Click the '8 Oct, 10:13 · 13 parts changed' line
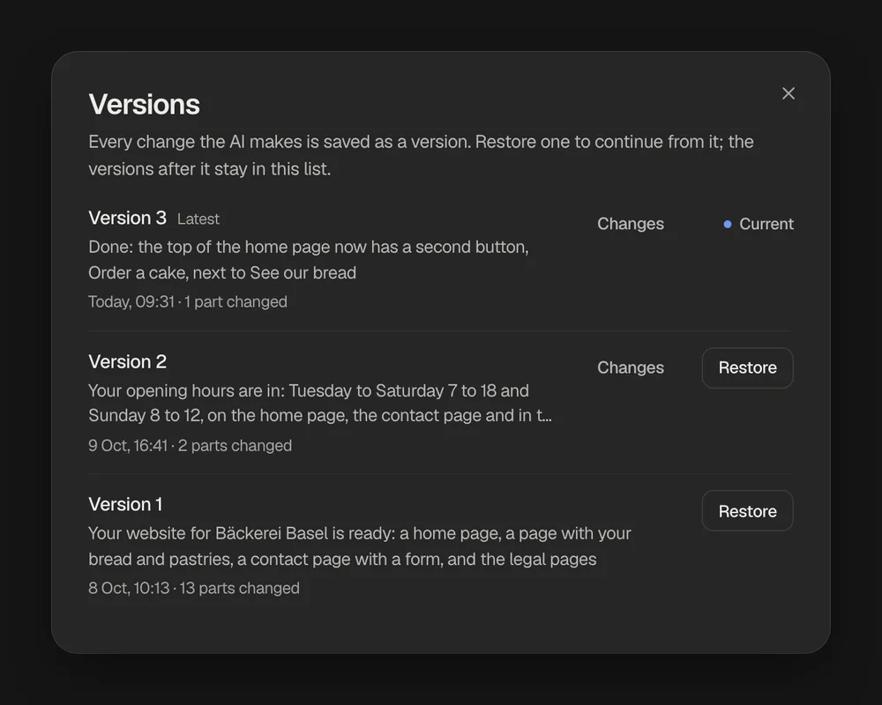Image resolution: width=882 pixels, height=705 pixels. point(194,588)
